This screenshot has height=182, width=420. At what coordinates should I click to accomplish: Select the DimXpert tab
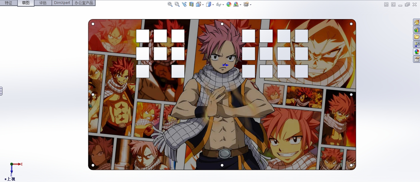[x=62, y=3]
